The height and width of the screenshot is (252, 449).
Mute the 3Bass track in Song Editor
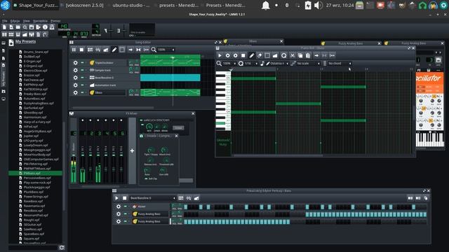pos(82,92)
